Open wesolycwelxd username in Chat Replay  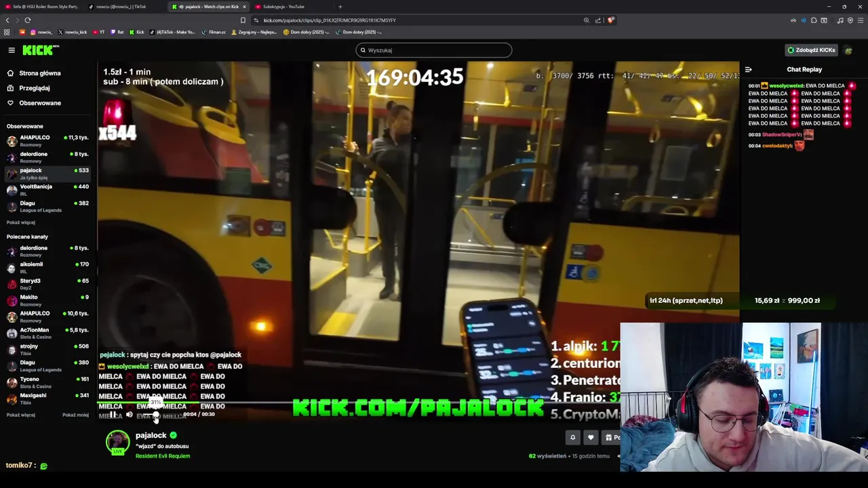point(786,86)
